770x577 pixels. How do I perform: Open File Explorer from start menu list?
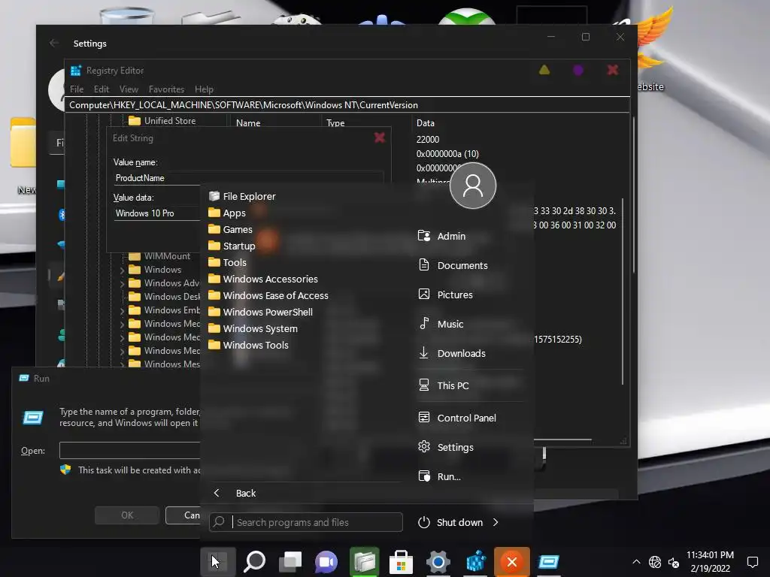click(x=242, y=196)
